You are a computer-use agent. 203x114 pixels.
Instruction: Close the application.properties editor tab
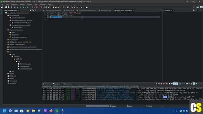coord(133,10)
